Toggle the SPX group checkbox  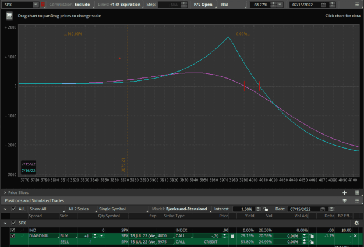click(13, 223)
